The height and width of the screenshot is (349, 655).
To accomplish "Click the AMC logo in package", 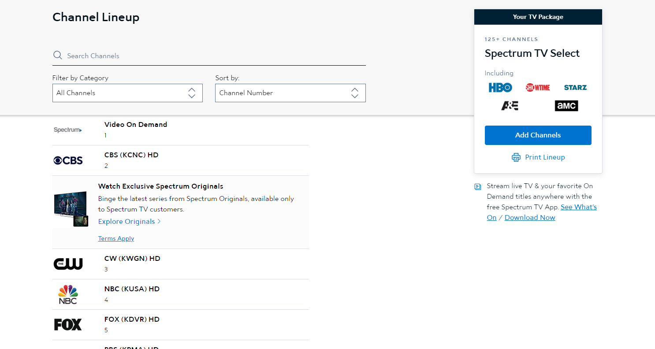I will tap(566, 106).
